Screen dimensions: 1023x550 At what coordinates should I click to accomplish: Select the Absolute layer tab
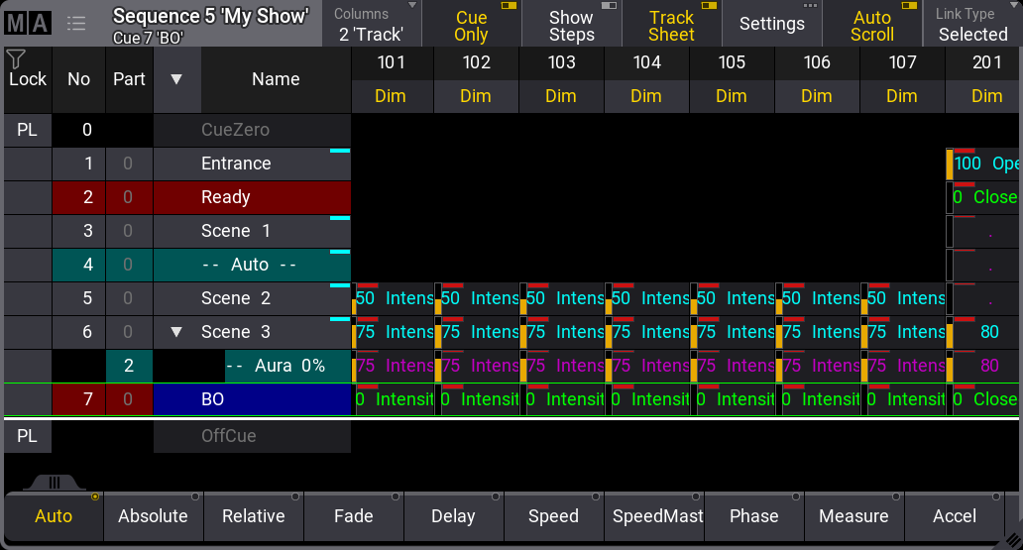[153, 516]
